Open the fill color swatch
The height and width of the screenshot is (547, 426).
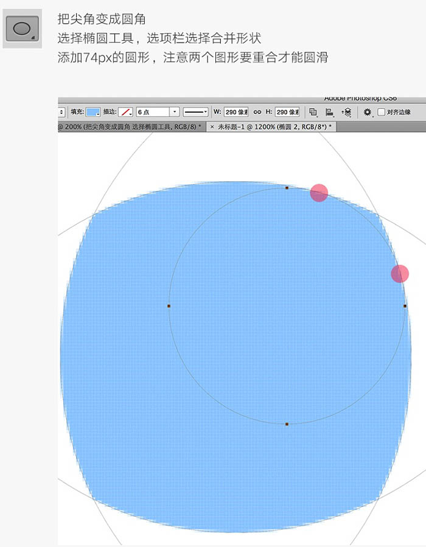pyautogui.click(x=93, y=112)
